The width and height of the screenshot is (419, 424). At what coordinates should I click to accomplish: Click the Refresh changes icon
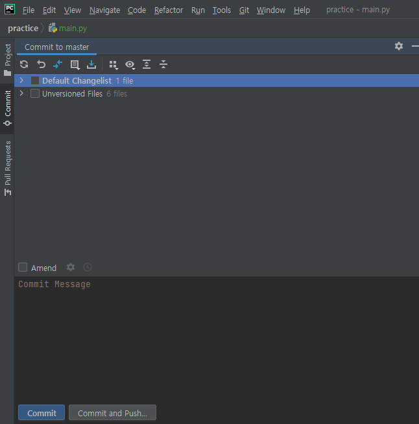click(24, 64)
